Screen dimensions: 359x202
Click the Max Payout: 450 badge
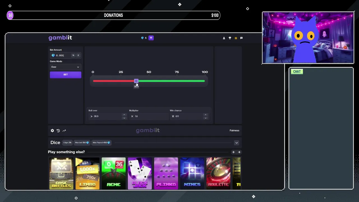[x=101, y=143]
